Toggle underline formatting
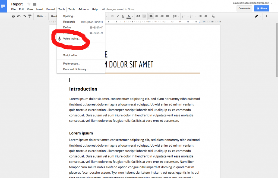 click(x=123, y=16)
